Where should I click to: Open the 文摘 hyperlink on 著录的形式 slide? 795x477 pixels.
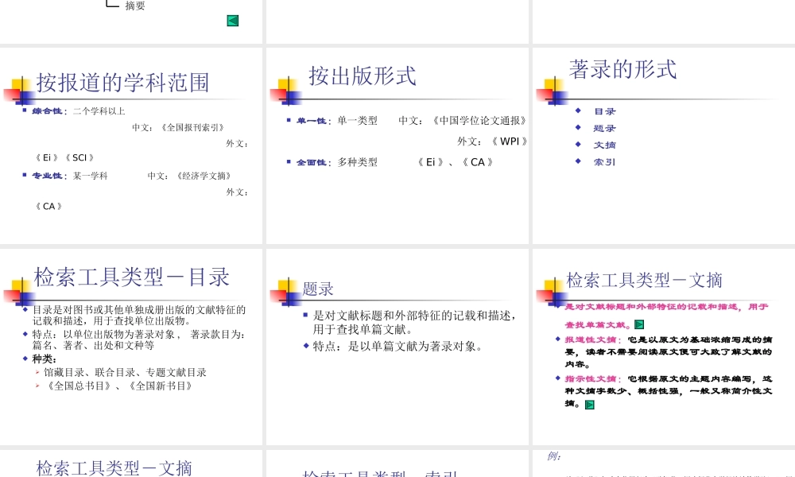click(x=604, y=145)
